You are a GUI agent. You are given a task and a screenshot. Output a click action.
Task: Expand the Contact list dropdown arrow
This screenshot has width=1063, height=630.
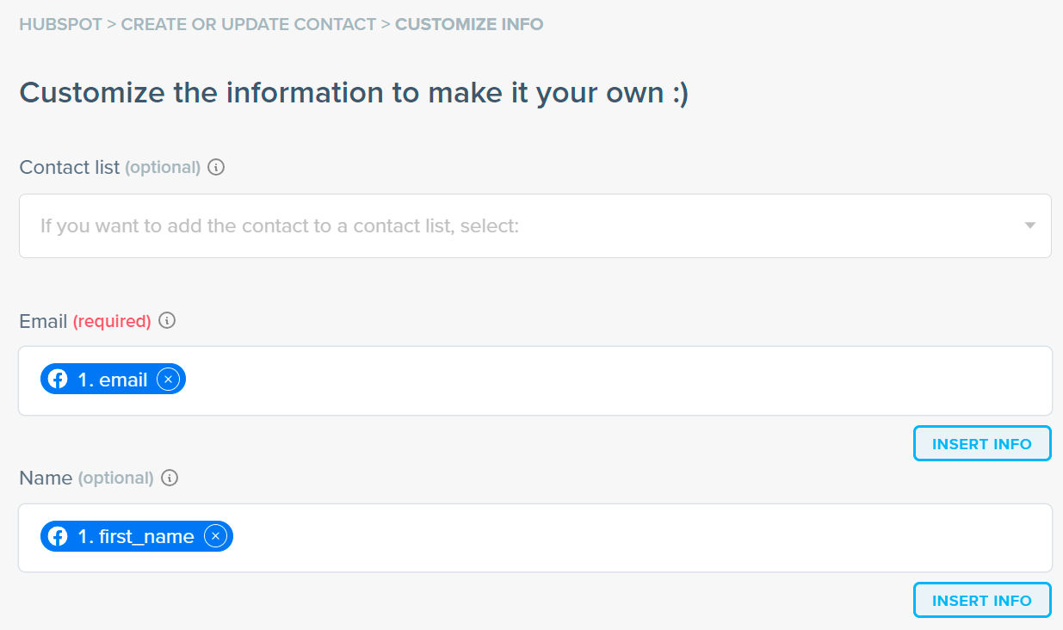click(1029, 225)
